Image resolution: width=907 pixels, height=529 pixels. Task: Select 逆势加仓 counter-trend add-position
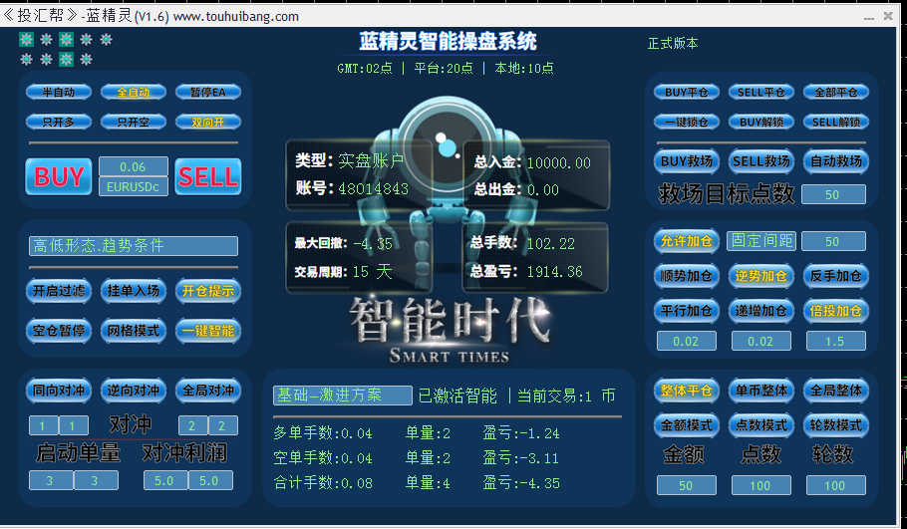click(x=761, y=276)
